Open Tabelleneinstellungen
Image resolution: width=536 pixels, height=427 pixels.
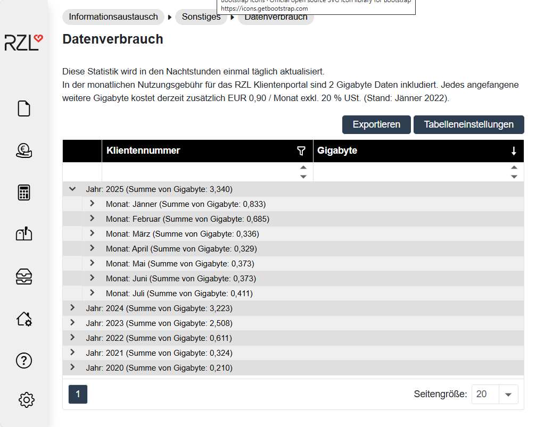point(468,124)
